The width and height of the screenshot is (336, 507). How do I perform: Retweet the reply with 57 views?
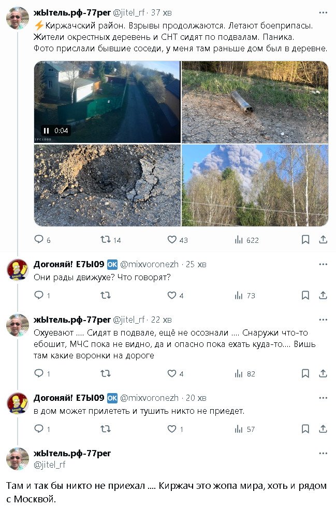click(105, 429)
